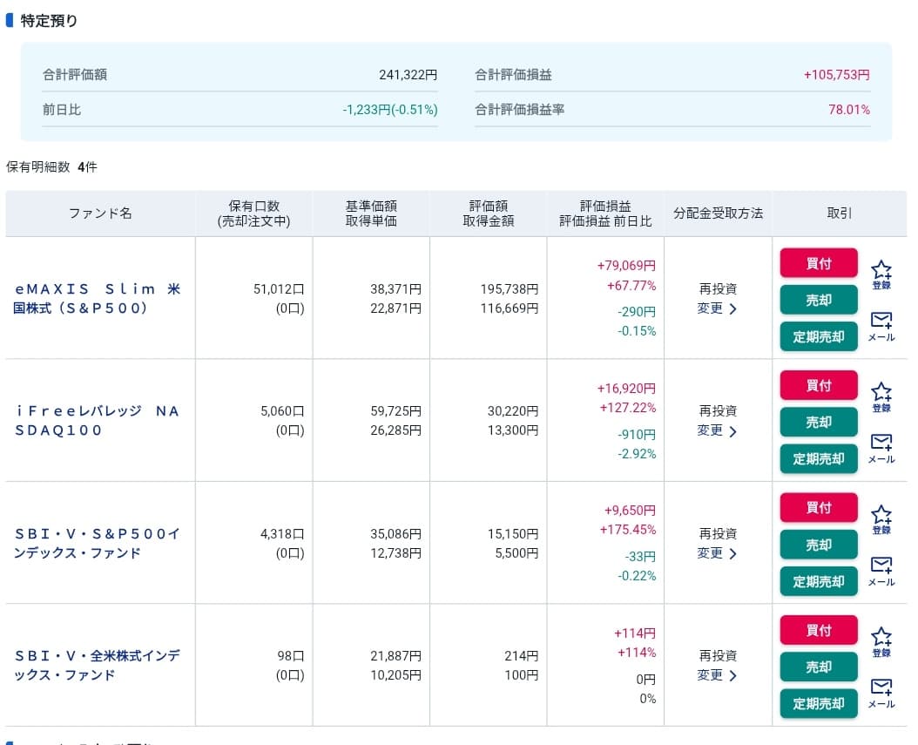Screen dimensions: 918x745
Task: Click star 登録 icon for eMAXIS Slim fund
Action: tap(881, 274)
